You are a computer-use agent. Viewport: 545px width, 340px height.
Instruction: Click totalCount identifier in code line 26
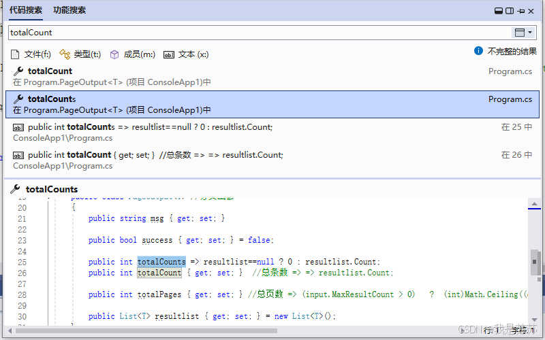(159, 273)
